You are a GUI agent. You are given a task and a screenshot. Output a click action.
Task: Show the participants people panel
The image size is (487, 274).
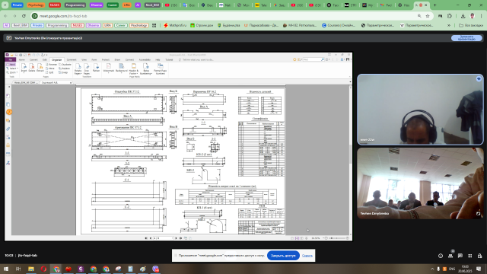[450, 256]
